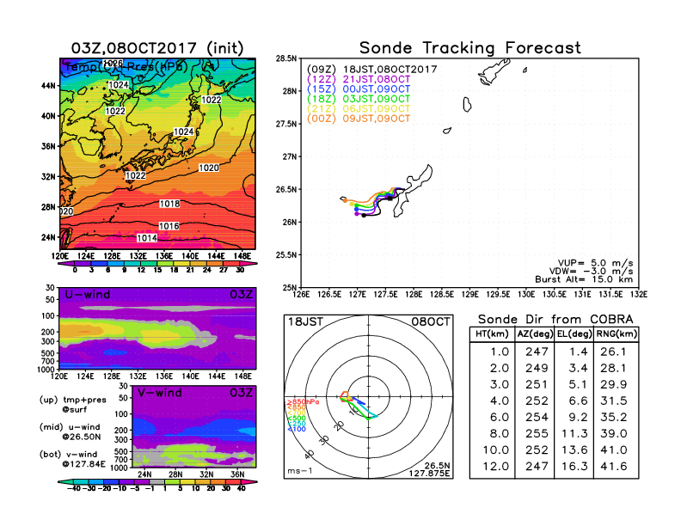
Task: Click the "(bot) v-wind @127.84E" description
Action: click(73, 459)
